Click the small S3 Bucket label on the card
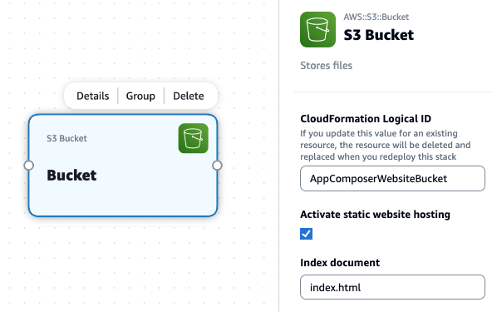 click(x=66, y=138)
